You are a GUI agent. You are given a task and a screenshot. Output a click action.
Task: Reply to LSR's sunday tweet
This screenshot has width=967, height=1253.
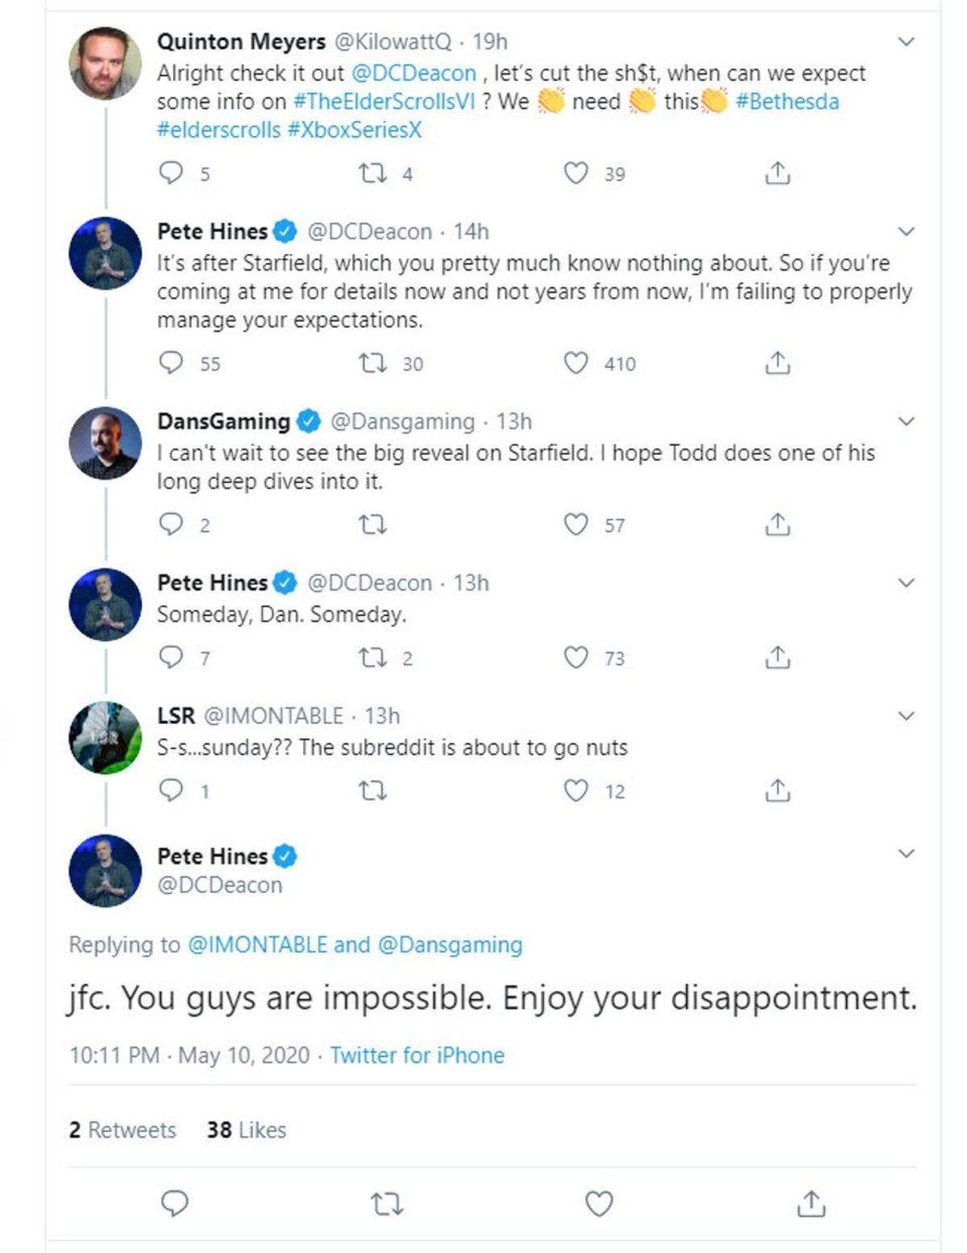tap(171, 791)
